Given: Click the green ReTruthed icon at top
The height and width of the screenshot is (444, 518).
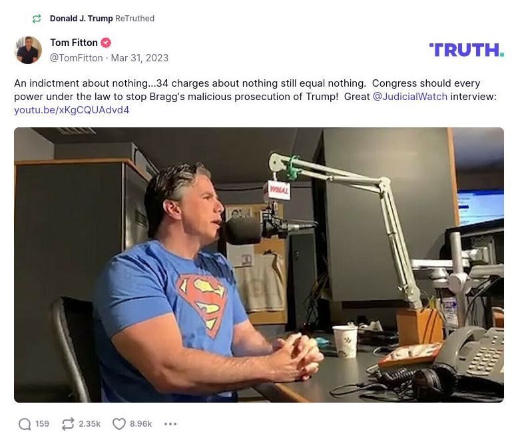Looking at the screenshot, I should pos(37,19).
